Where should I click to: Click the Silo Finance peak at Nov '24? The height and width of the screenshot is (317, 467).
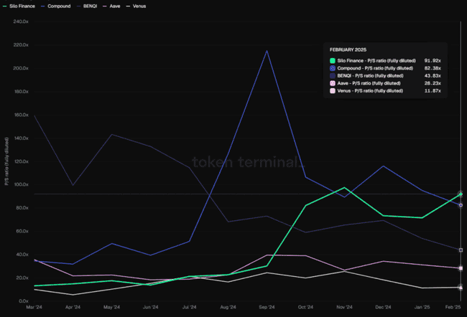(344, 188)
